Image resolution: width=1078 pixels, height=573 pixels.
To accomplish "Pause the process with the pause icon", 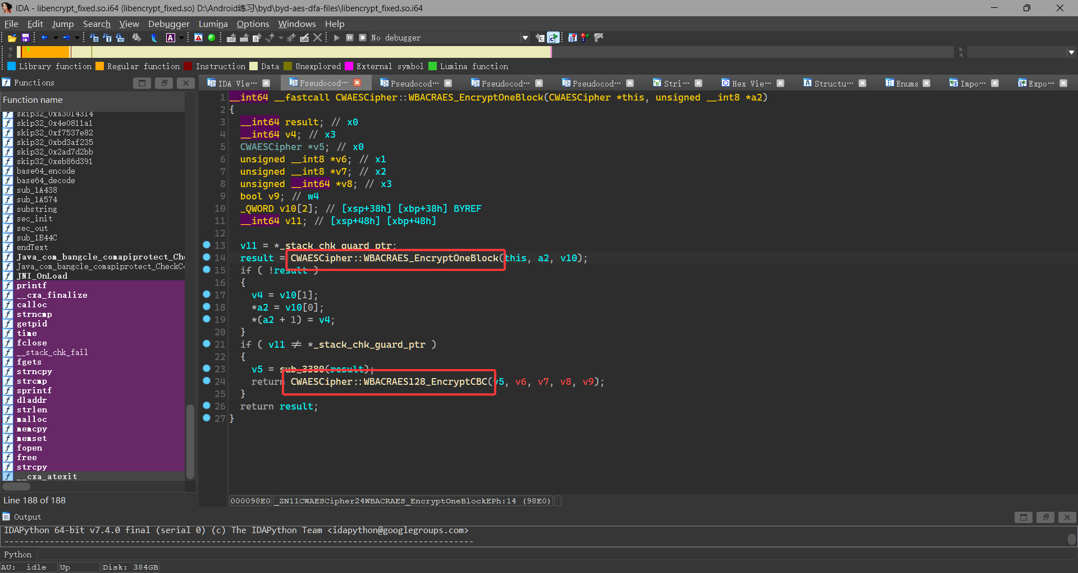I will click(349, 38).
